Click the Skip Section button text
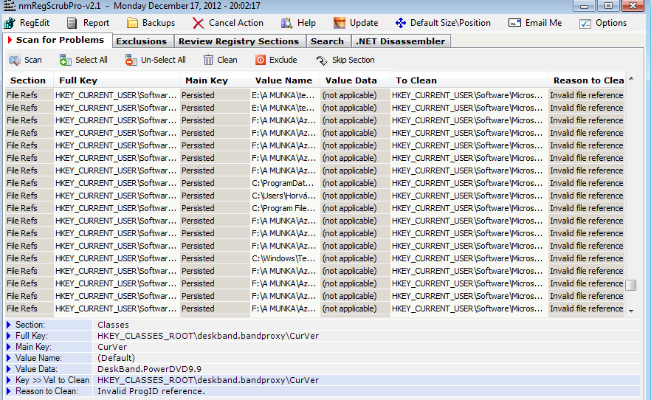The image size is (651, 400). (x=354, y=61)
